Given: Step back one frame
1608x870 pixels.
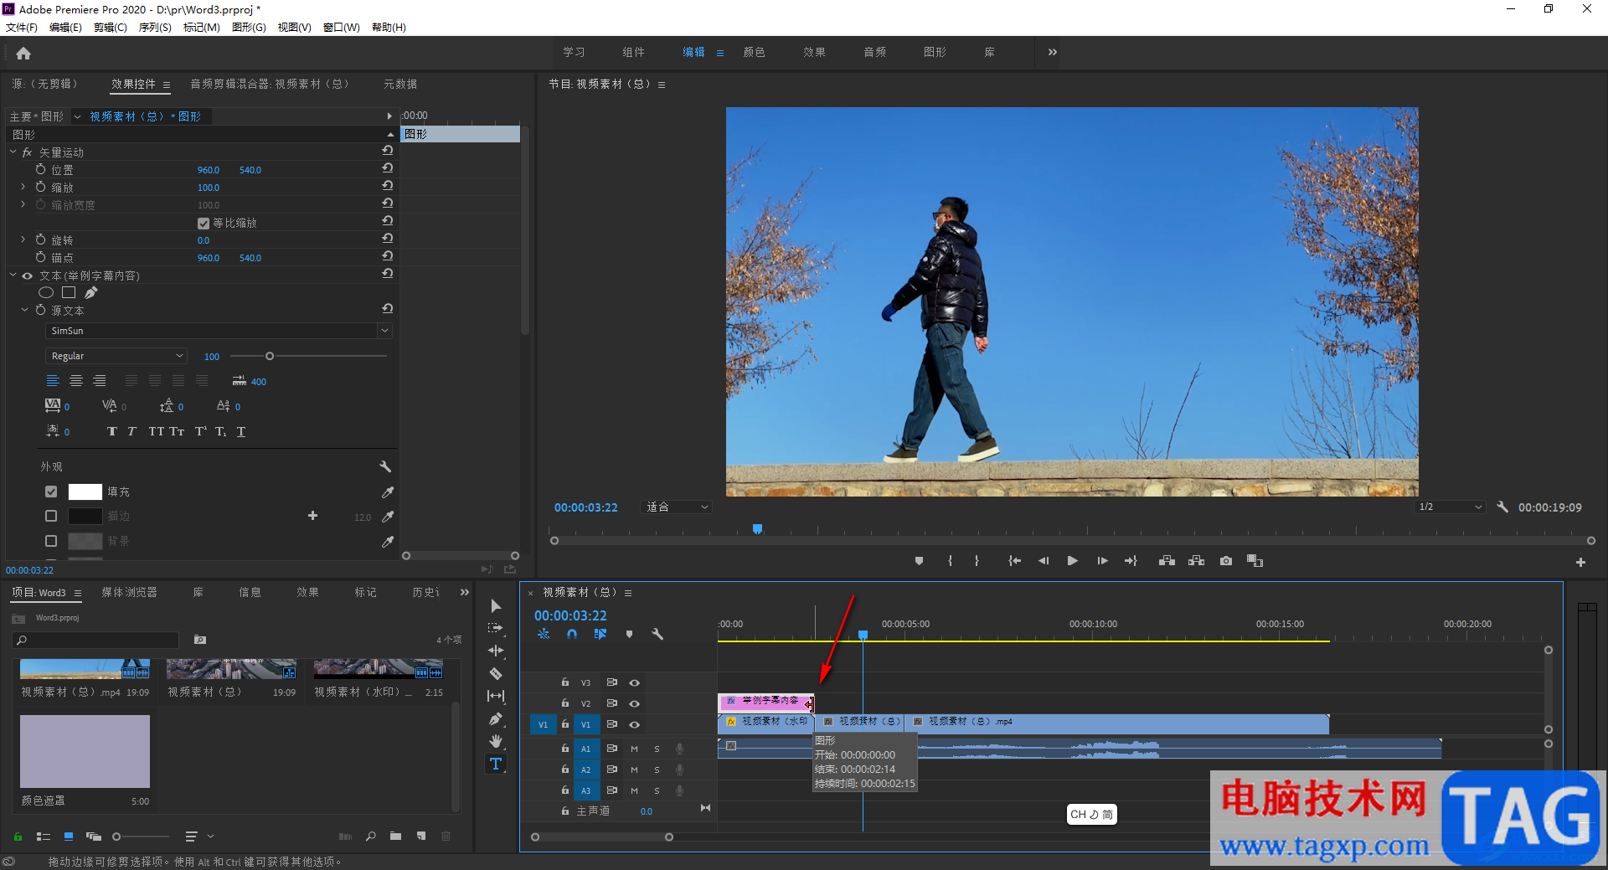Looking at the screenshot, I should click(x=1044, y=561).
